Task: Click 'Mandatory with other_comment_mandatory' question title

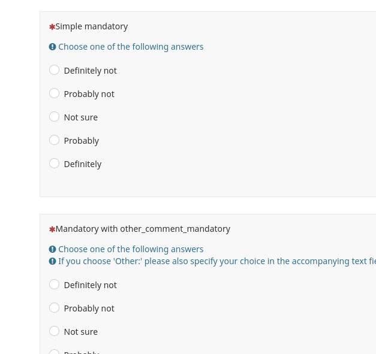Action: [143, 229]
